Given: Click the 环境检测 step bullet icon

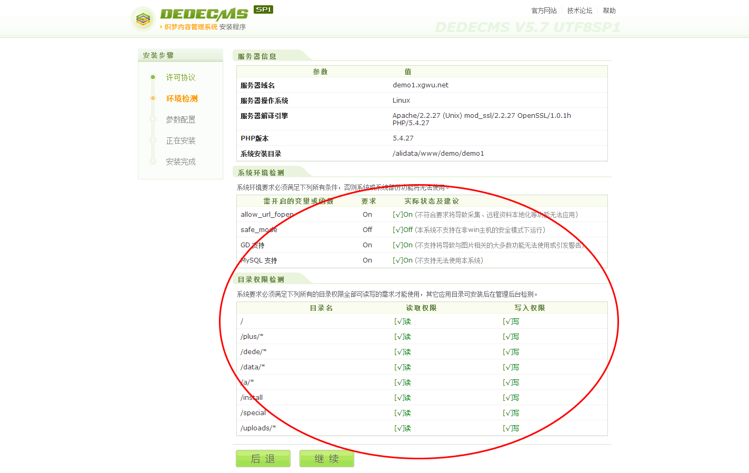Looking at the screenshot, I should coord(153,98).
